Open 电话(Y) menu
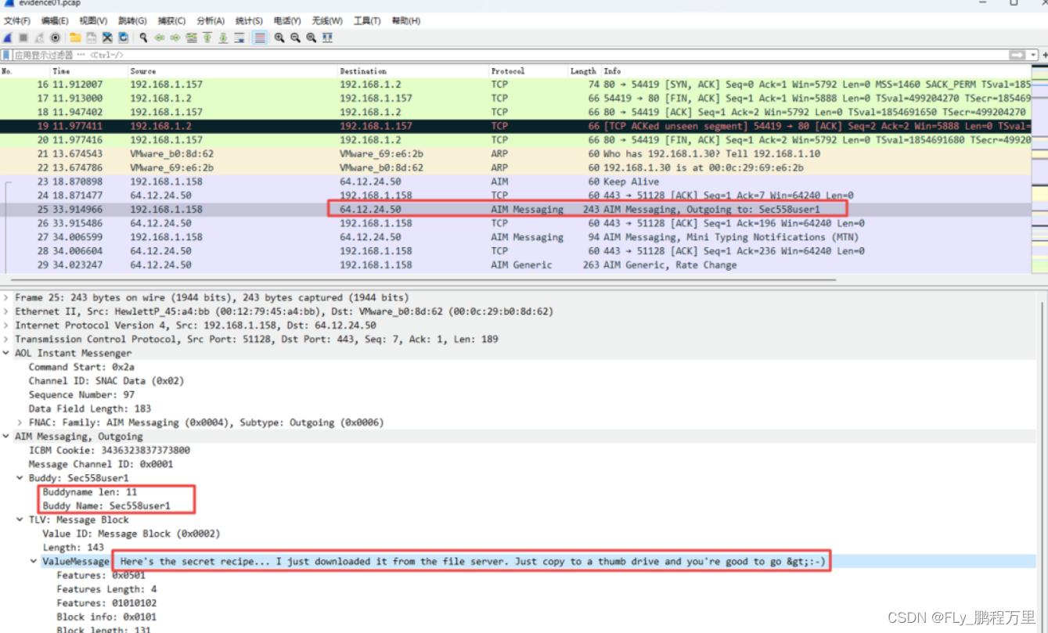 pyautogui.click(x=287, y=20)
